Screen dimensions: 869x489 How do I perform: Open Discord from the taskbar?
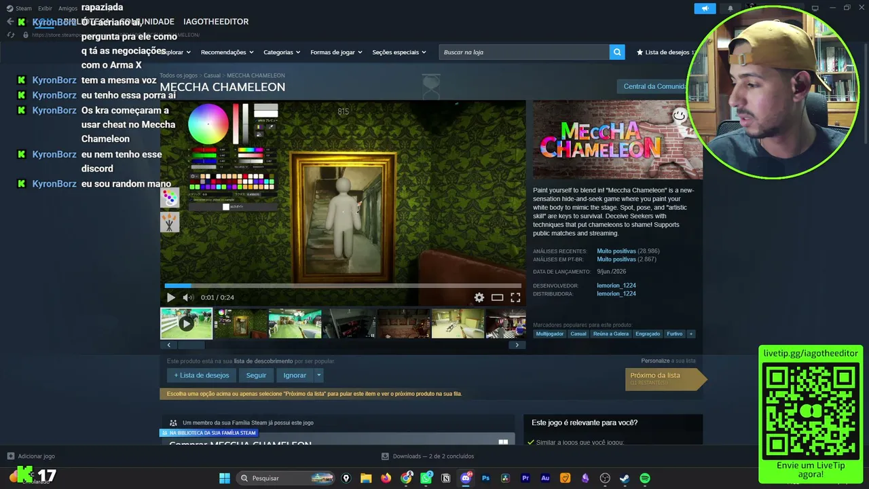pyautogui.click(x=466, y=478)
